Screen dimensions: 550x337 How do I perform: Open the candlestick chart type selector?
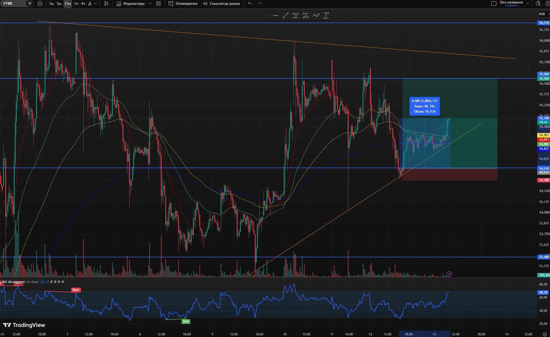106,4
